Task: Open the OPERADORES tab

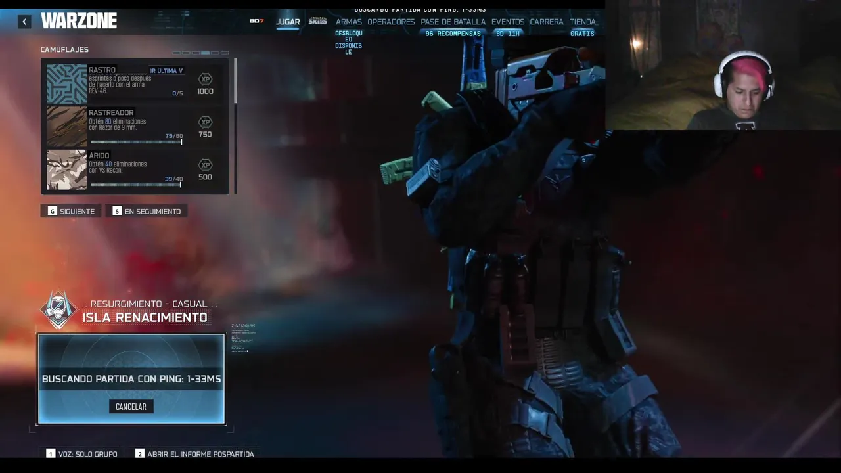Action: (x=391, y=22)
